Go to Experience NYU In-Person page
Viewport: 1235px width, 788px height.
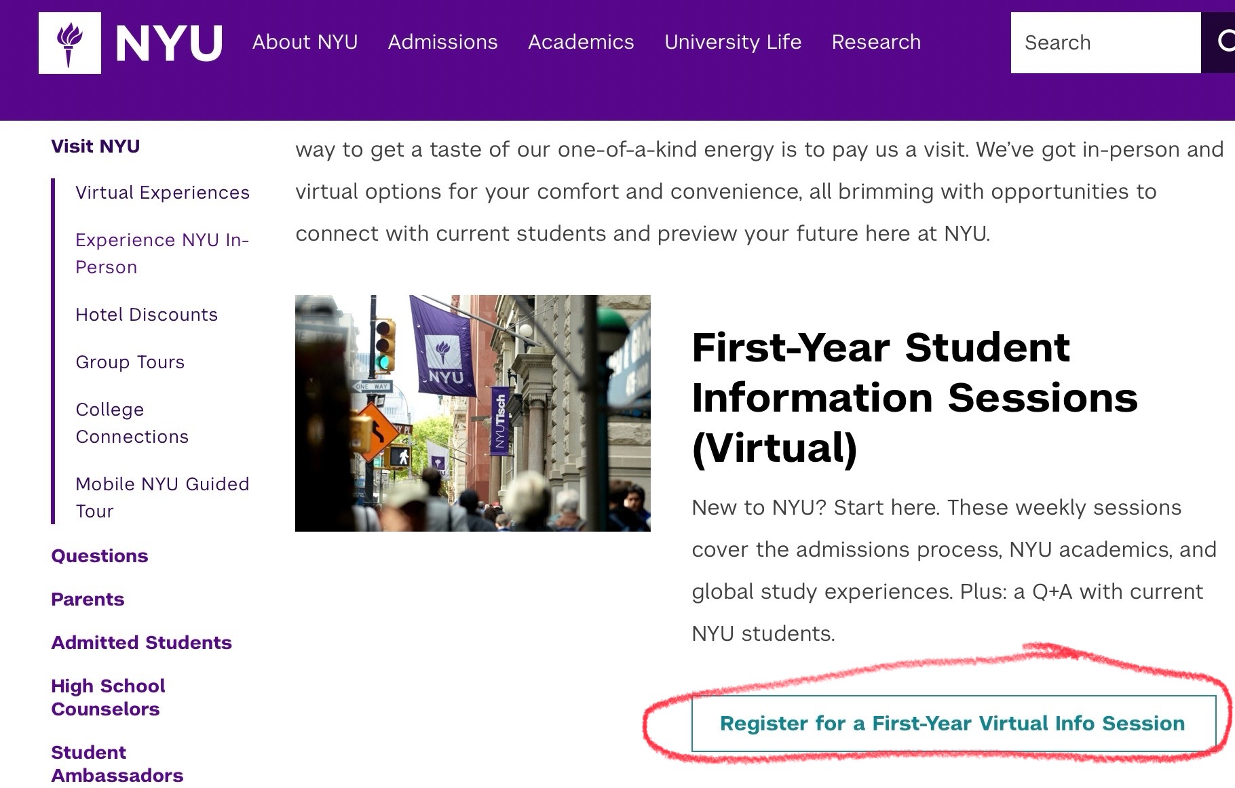161,254
